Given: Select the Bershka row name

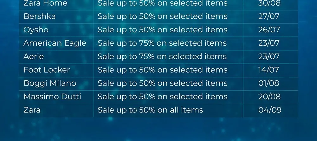Looking at the screenshot, I should [39, 16].
